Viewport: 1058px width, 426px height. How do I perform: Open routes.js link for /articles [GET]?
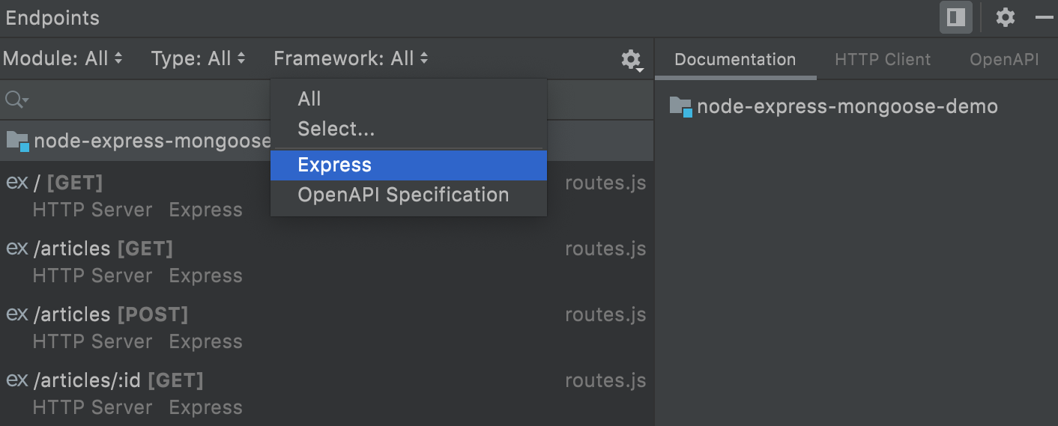(x=605, y=249)
